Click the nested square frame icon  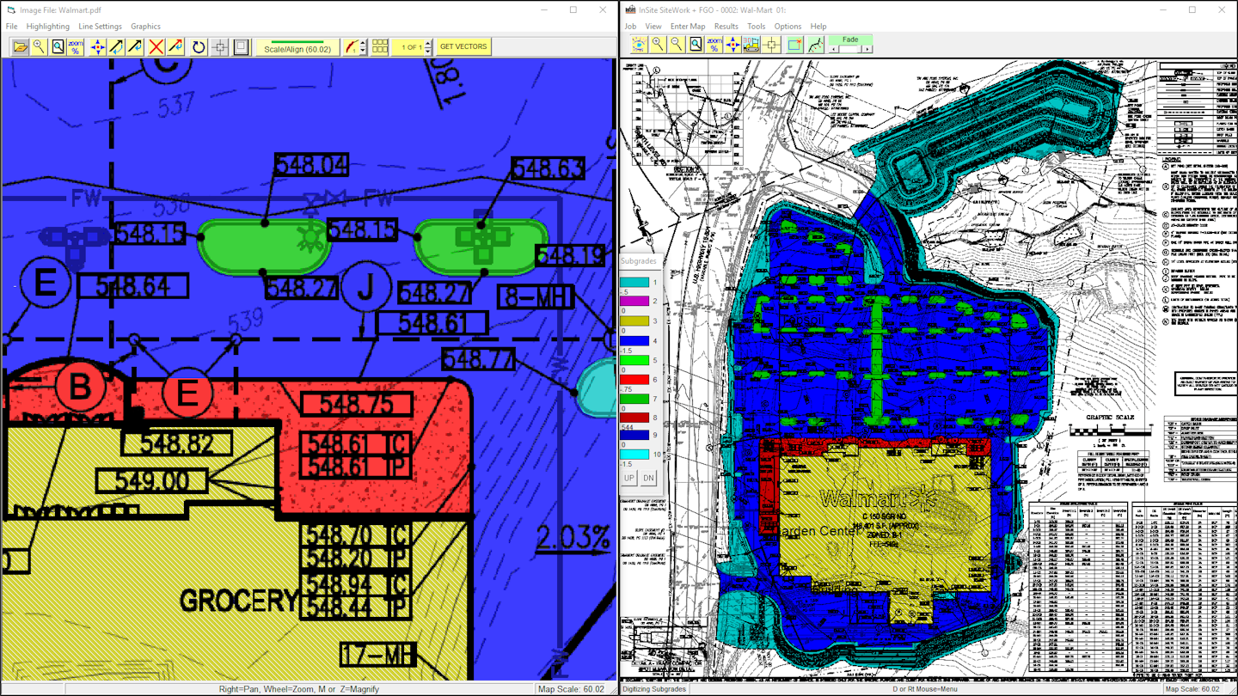tap(242, 47)
